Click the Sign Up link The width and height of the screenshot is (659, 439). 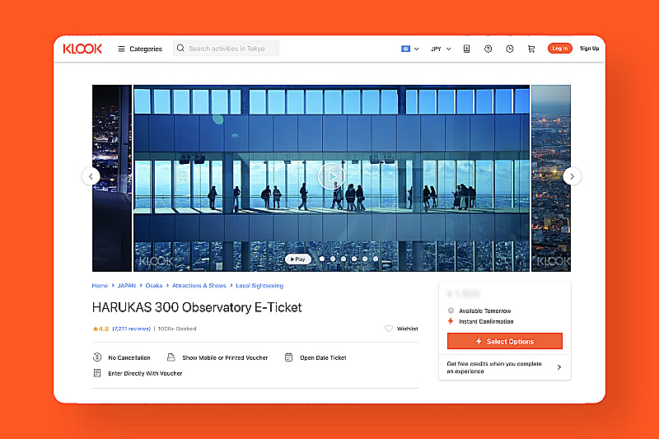[589, 49]
